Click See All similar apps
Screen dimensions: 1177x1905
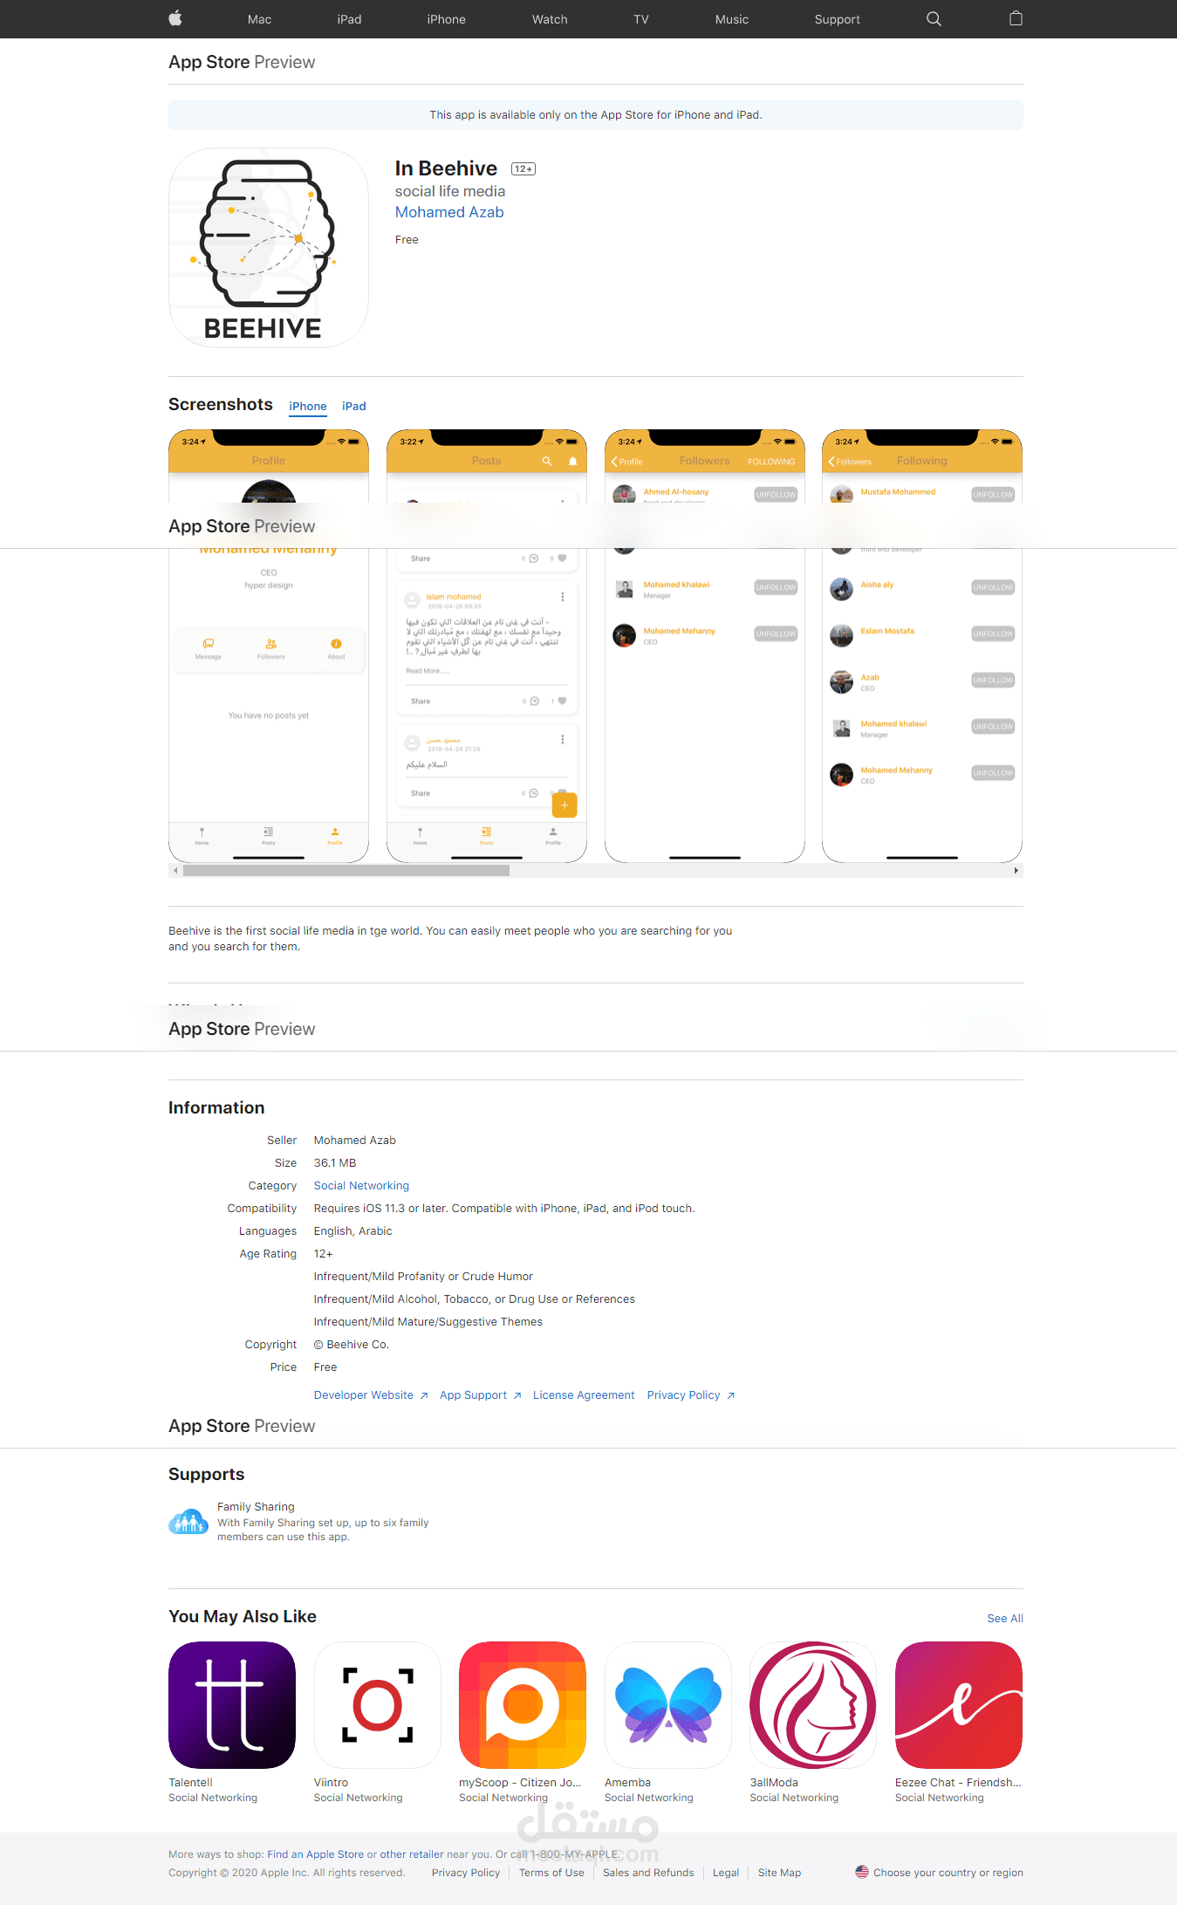1005,1618
